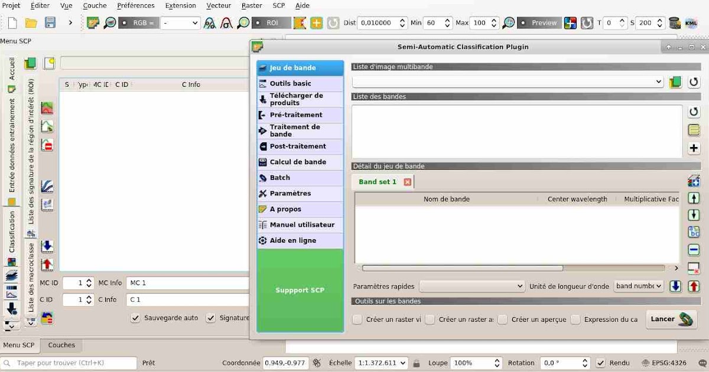This screenshot has height=372, width=709.
Task: Refresh the band list icon
Action: (694, 112)
